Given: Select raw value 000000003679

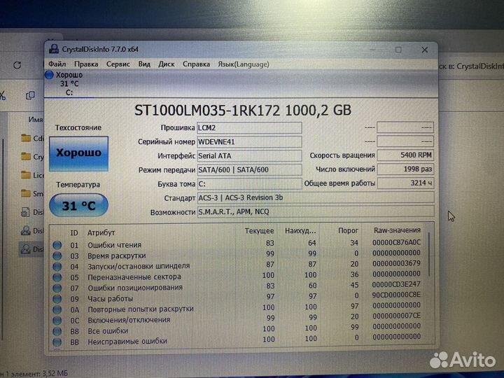Looking at the screenshot, I should click(396, 263).
